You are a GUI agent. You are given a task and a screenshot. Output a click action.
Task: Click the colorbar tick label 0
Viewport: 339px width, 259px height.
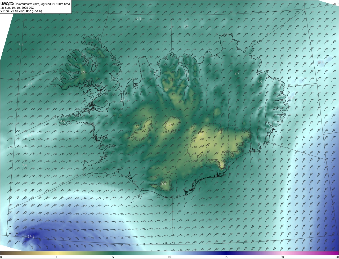1,257
